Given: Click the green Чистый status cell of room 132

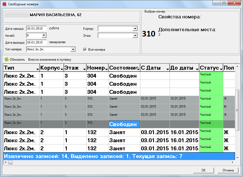Looking at the screenshot, I should tap(211, 132).
